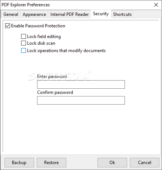Image resolution: width=162 pixels, height=170 pixels.
Task: Click the Lock disk scan label text
Action: pos(41,43)
